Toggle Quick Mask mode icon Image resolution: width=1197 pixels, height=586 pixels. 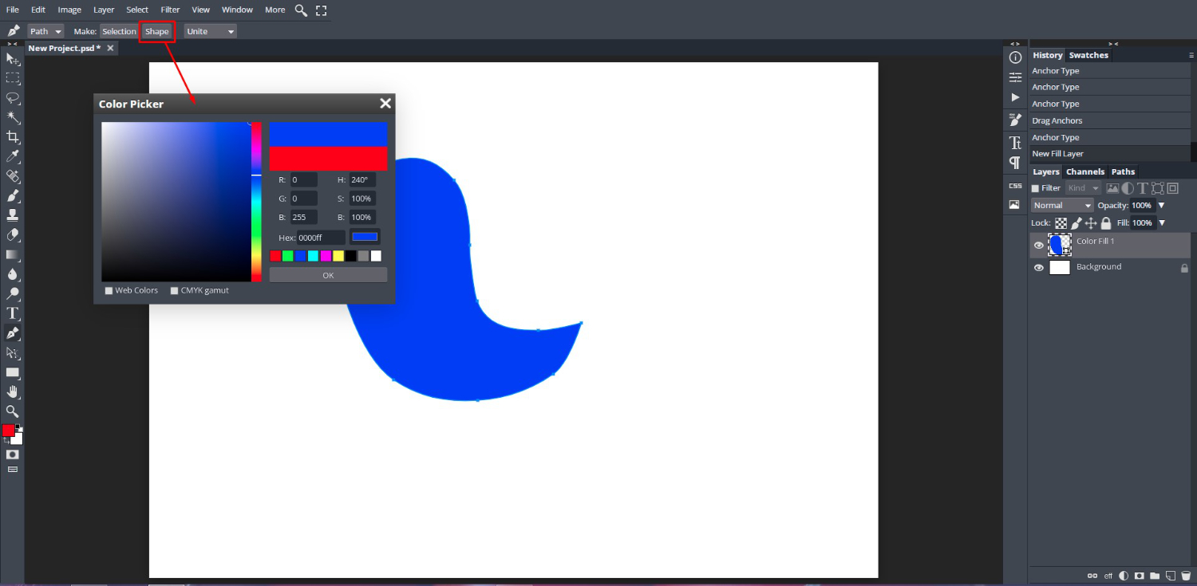point(13,454)
